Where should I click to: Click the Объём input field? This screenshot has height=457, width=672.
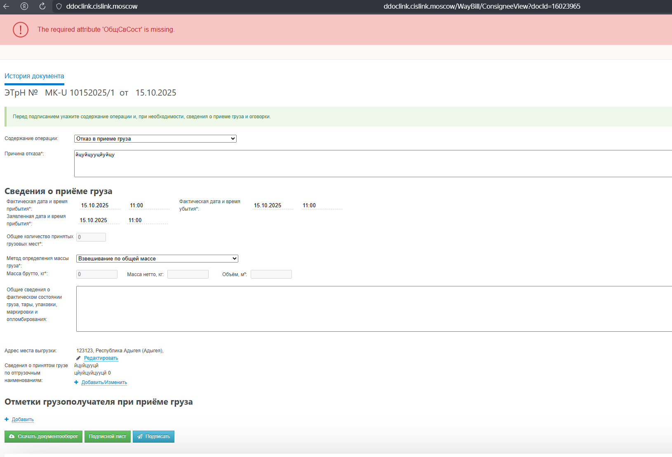[x=271, y=274]
